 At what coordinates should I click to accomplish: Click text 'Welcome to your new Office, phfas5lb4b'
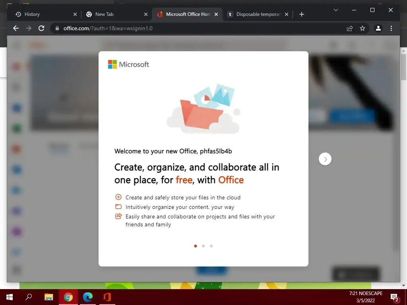173,151
